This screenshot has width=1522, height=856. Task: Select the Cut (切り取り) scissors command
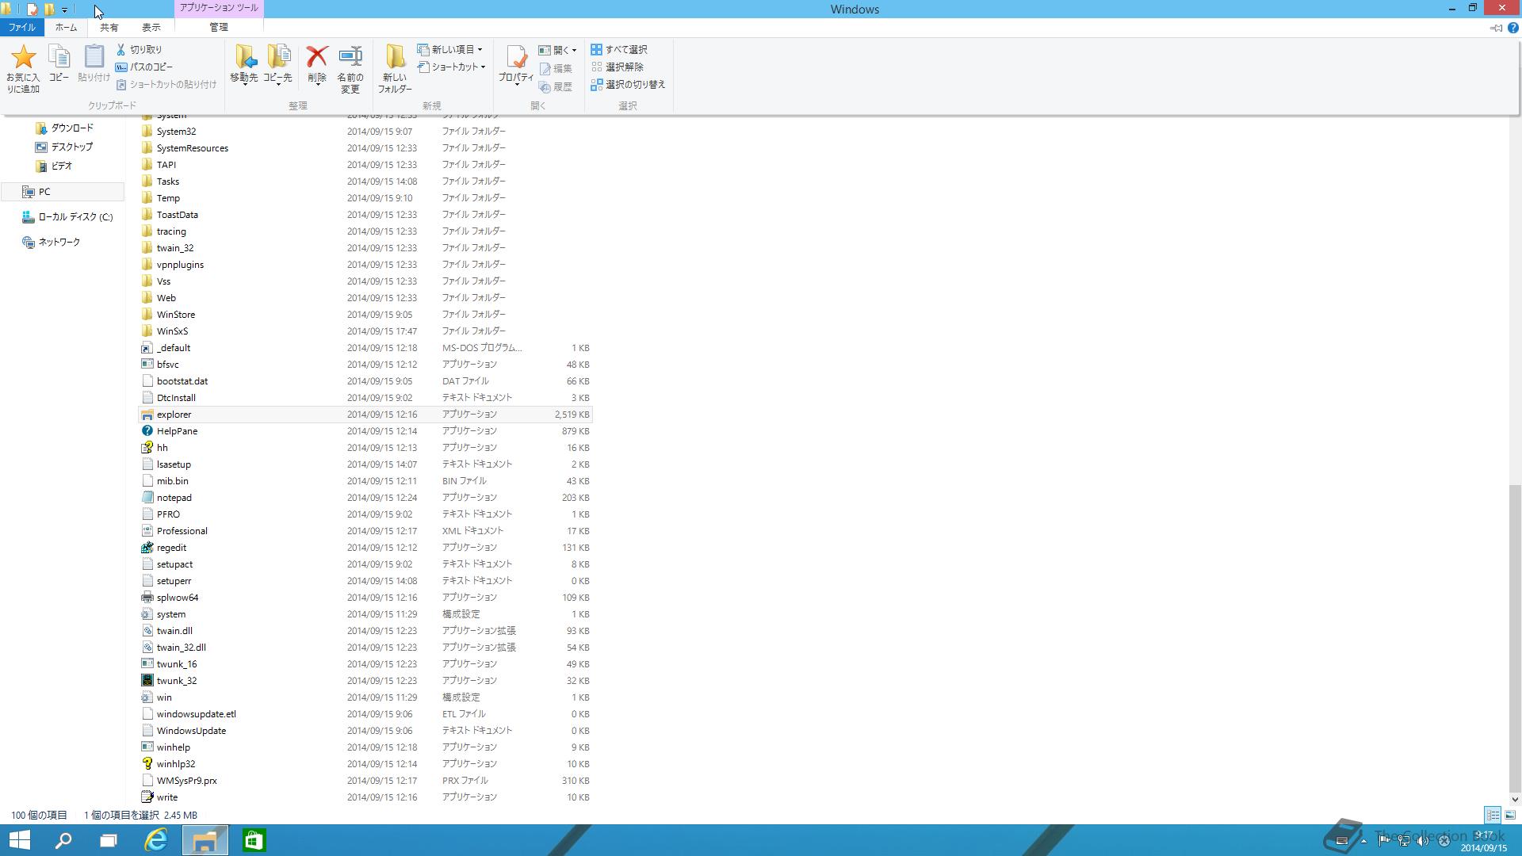139,49
